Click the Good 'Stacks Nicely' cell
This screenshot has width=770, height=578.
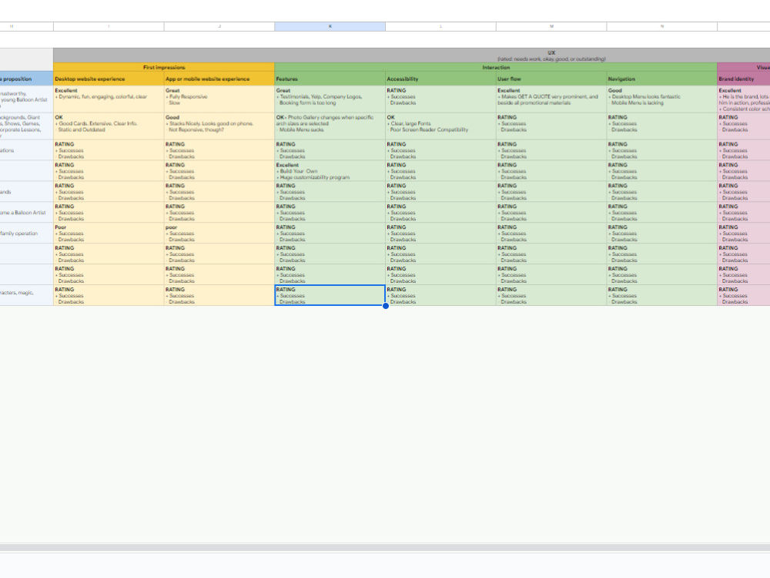click(x=219, y=126)
